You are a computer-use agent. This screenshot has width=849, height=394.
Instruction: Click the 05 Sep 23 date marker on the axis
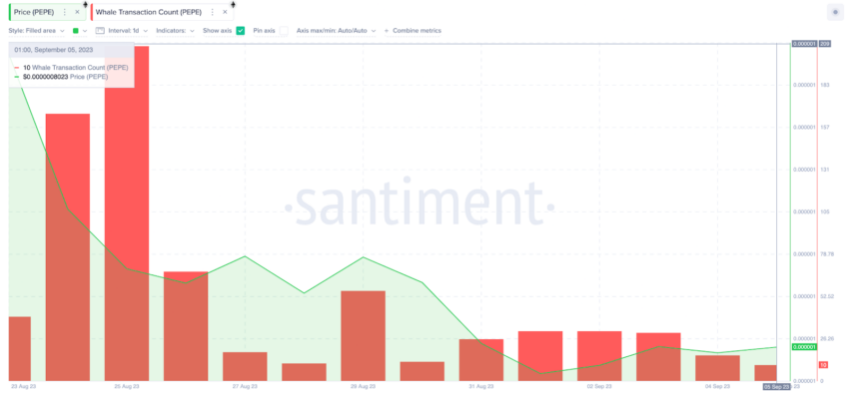tap(776, 387)
